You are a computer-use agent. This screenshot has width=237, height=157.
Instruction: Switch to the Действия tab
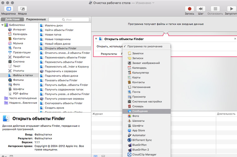pyautogui.click(x=12, y=19)
